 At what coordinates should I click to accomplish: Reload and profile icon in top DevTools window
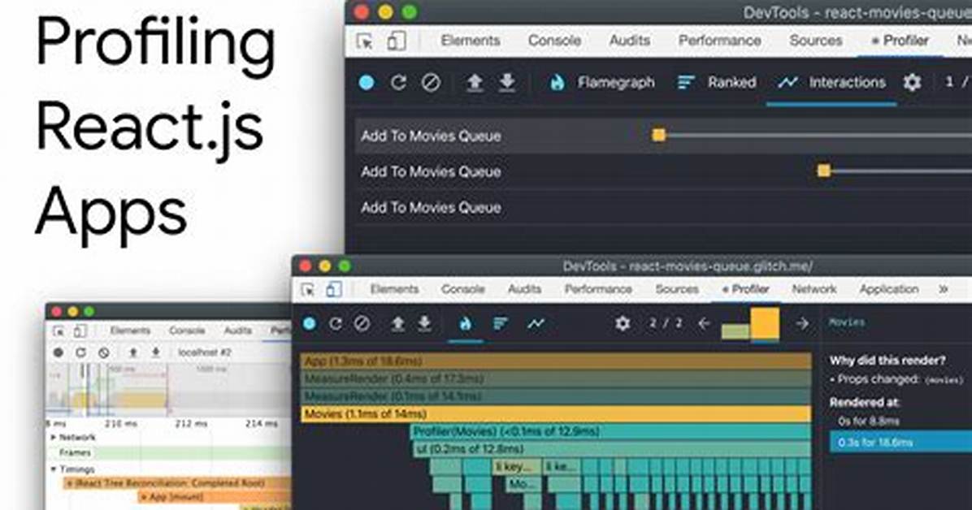(x=398, y=82)
